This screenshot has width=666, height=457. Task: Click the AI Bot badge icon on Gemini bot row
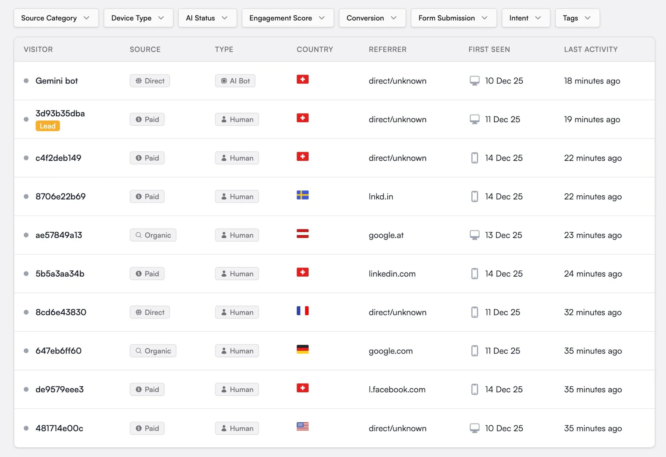click(x=224, y=80)
